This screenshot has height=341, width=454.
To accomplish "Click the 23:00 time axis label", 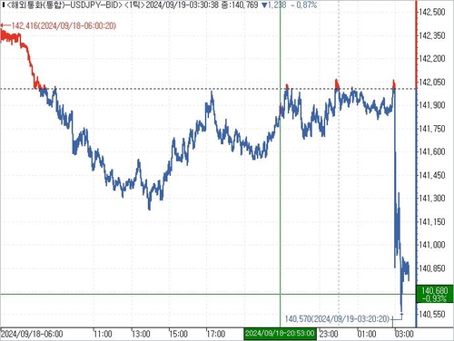I will tap(329, 334).
